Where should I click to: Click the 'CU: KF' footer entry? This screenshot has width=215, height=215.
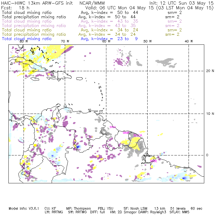50,209
